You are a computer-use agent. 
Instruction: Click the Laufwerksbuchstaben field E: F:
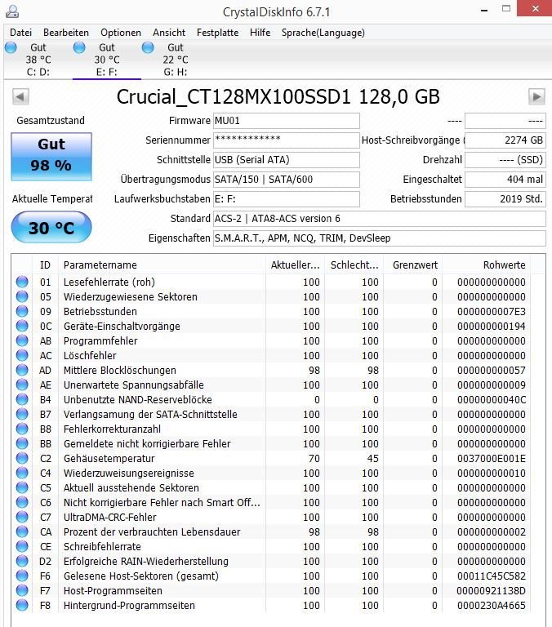(x=286, y=199)
